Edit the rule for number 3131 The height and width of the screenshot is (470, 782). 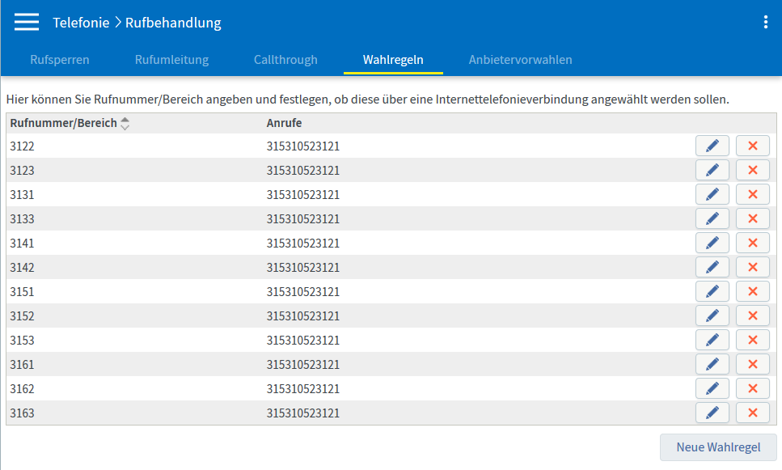pos(712,194)
